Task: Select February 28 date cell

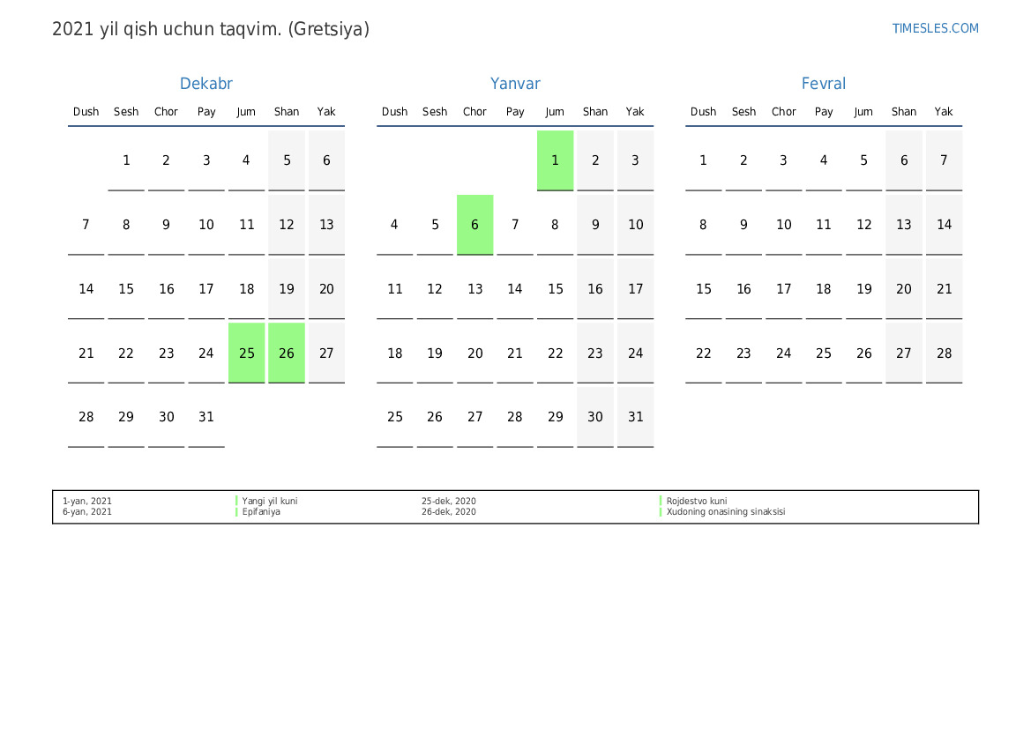Action: pos(945,353)
